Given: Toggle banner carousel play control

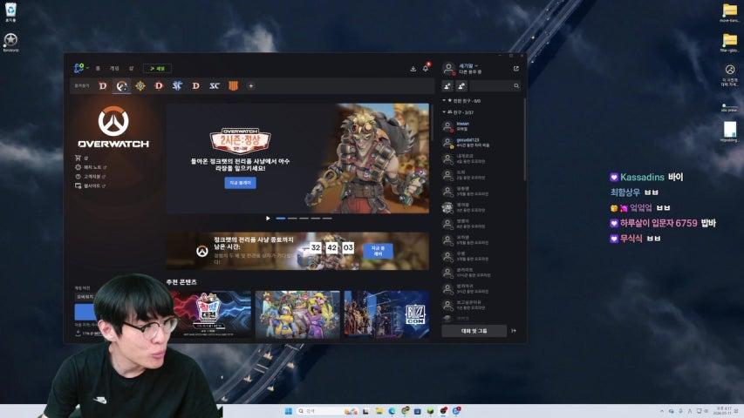Looking at the screenshot, I should tap(268, 219).
